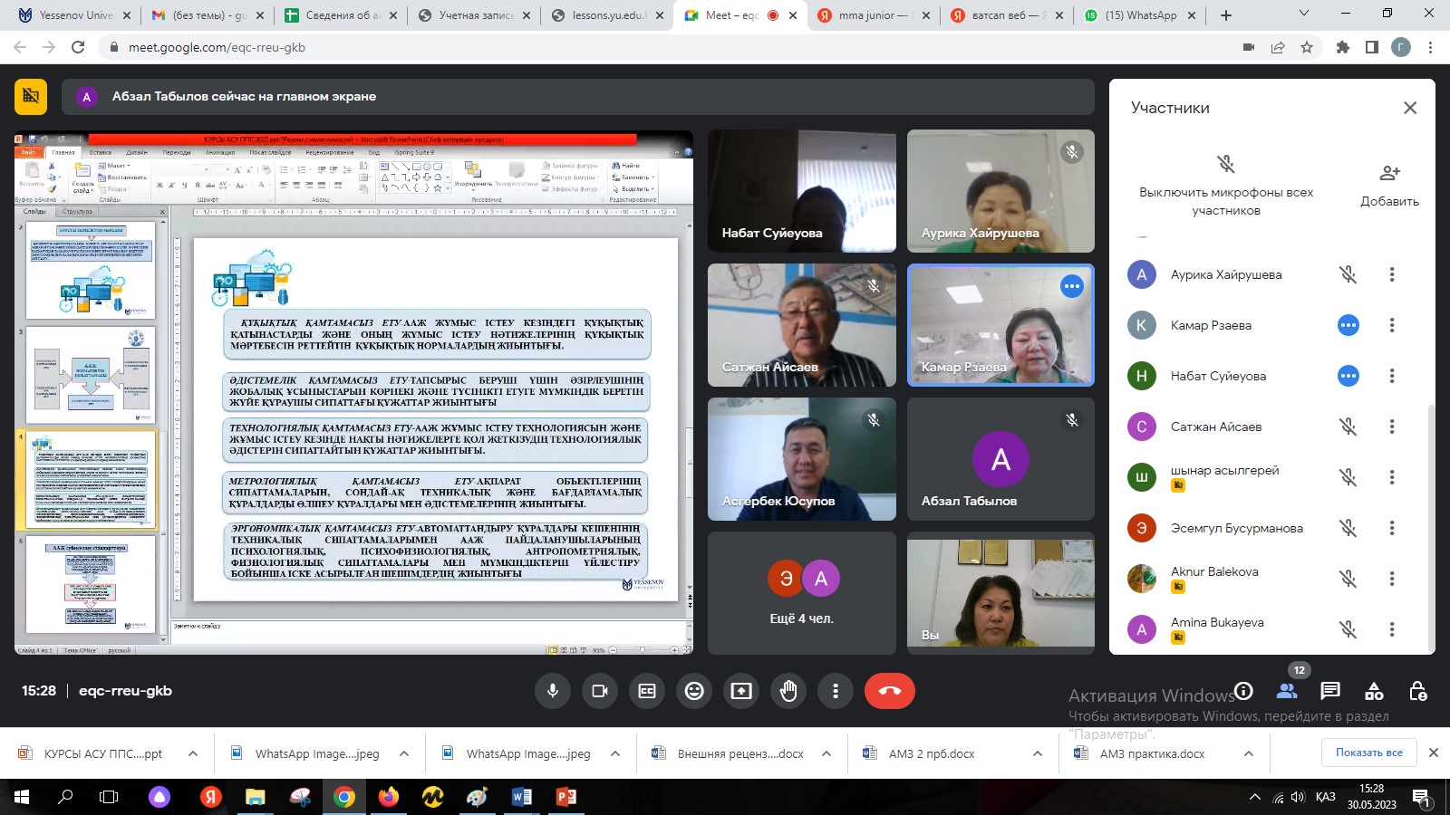Raise hand in the meeting
1450x815 pixels.
pyautogui.click(x=788, y=691)
